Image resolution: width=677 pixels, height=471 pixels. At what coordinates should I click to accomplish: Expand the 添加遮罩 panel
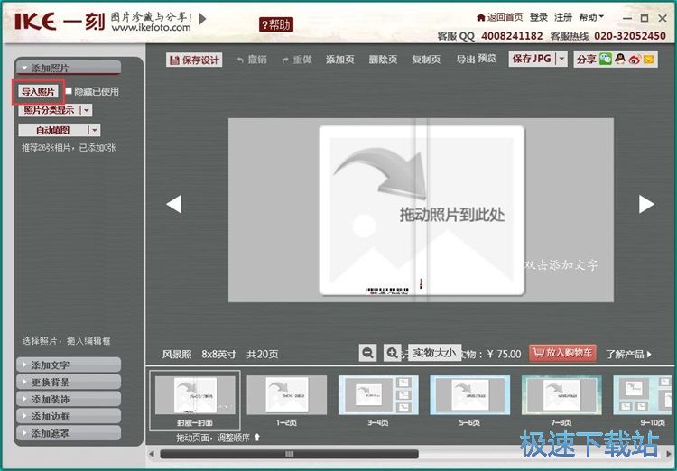pyautogui.click(x=69, y=433)
